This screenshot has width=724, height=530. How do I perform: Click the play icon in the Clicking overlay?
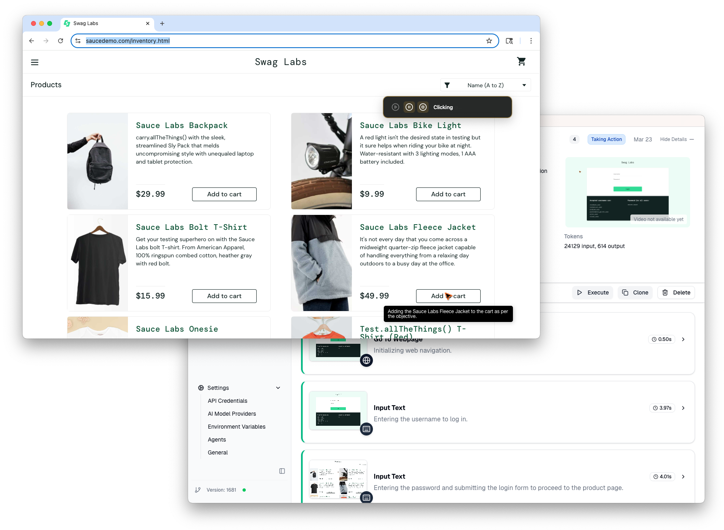click(x=395, y=107)
